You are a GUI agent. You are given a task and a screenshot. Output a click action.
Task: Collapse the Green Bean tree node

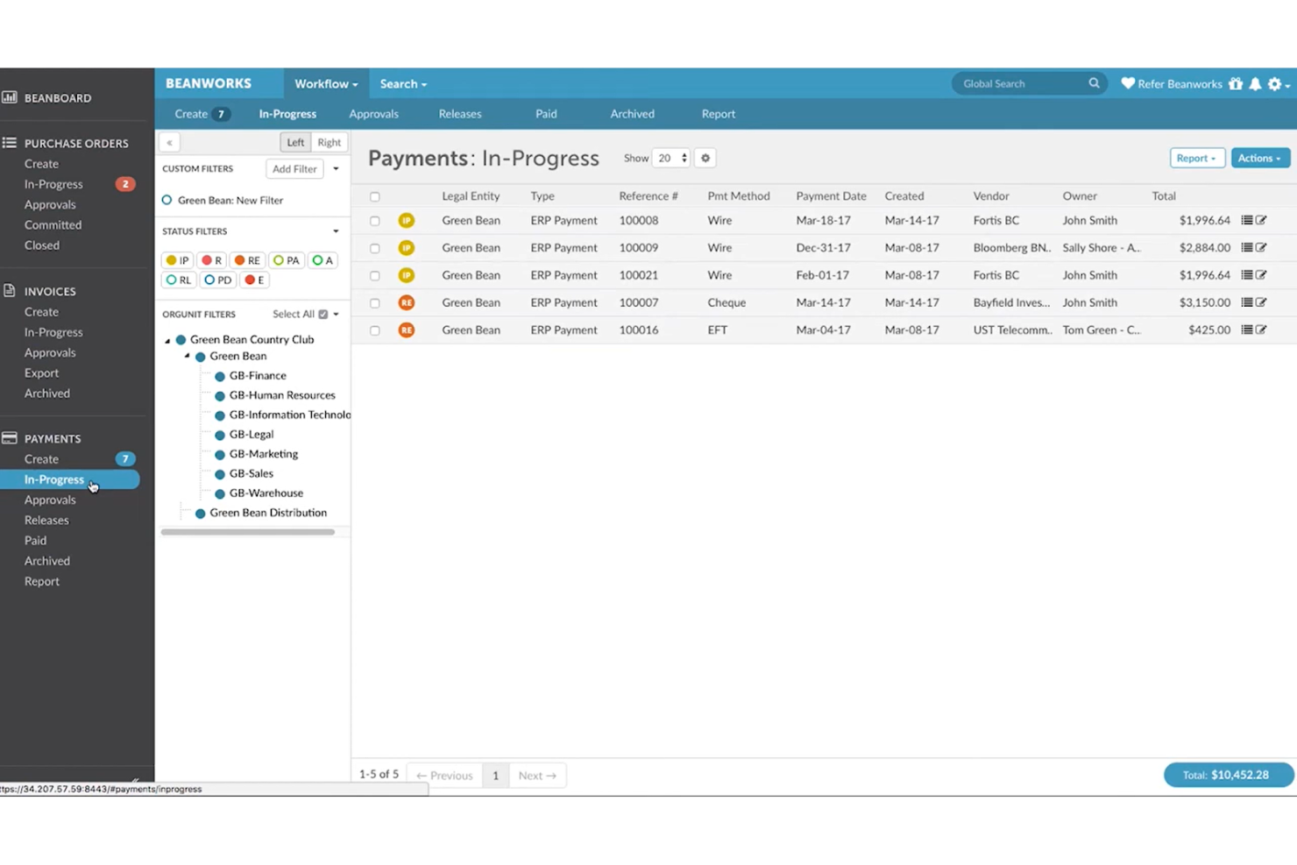pos(187,357)
